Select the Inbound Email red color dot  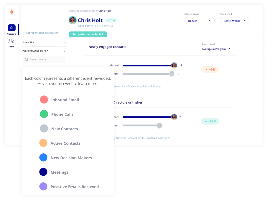pyautogui.click(x=44, y=99)
